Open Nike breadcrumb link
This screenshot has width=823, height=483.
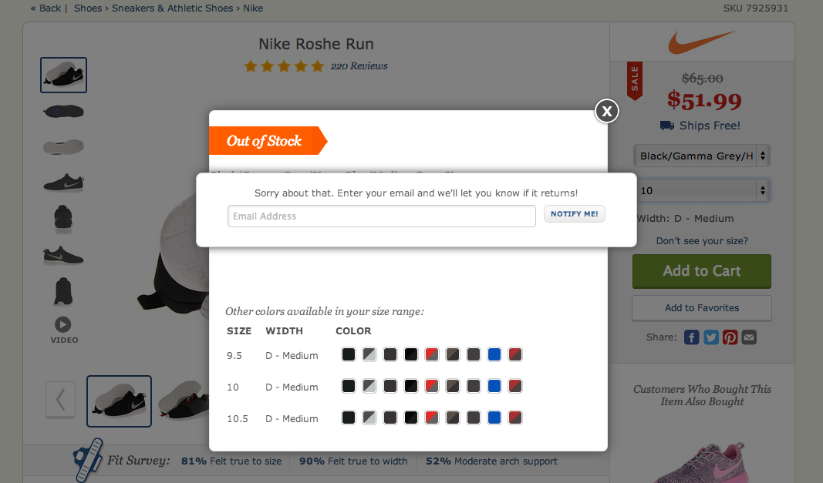pos(253,8)
